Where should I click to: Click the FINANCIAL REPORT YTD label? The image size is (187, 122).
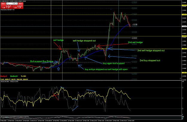click(8, 10)
